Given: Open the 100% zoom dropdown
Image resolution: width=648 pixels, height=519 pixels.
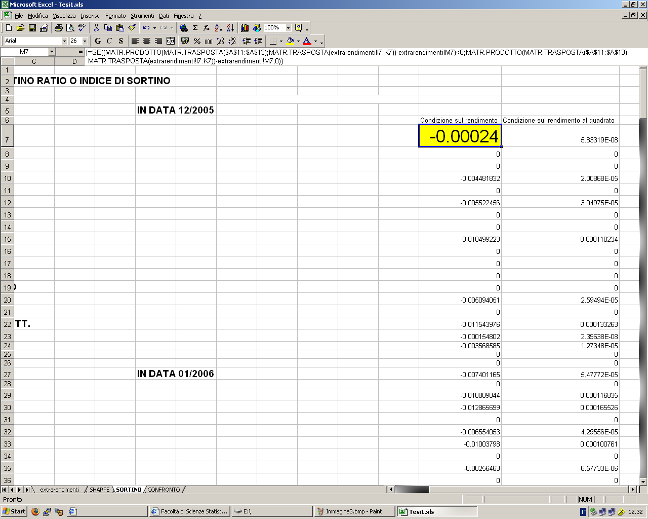Looking at the screenshot, I should click(289, 28).
